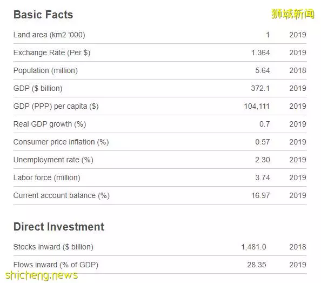Select the Flows inward label
Image resolution: width=321 pixels, height=283 pixels.
point(56,265)
